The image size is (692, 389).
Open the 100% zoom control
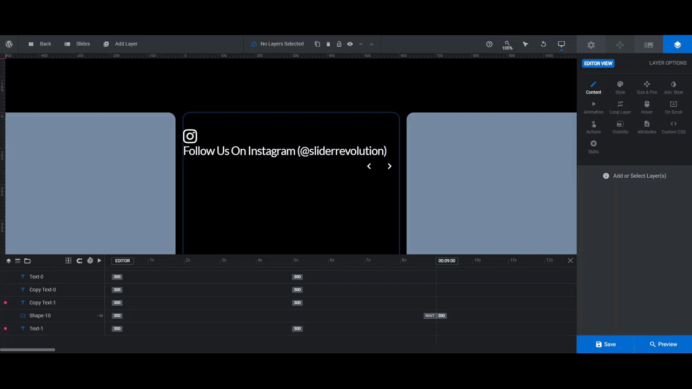coord(507,45)
